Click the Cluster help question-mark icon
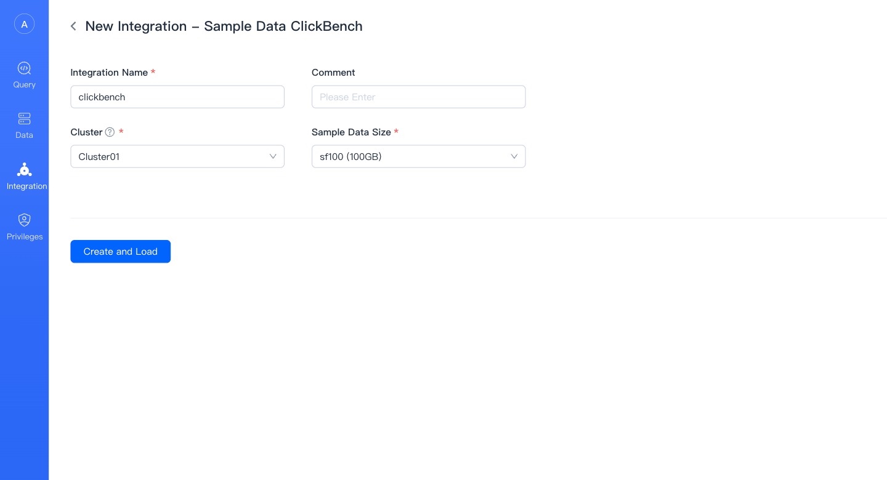887x480 pixels. click(x=110, y=132)
